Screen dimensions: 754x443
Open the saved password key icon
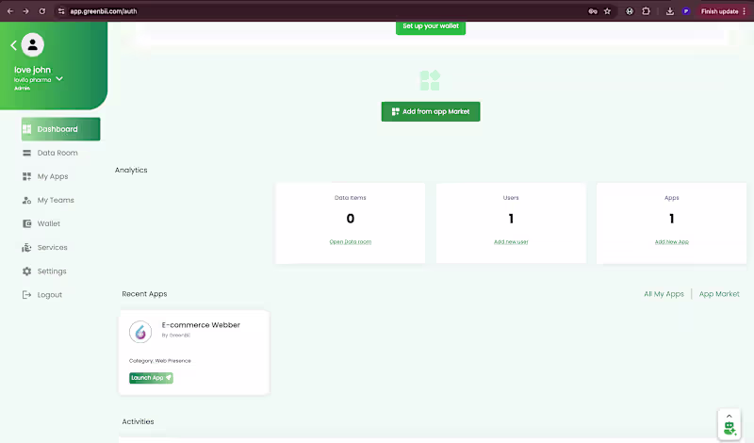[x=593, y=11]
